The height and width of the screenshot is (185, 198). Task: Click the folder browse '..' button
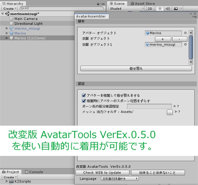170,112
